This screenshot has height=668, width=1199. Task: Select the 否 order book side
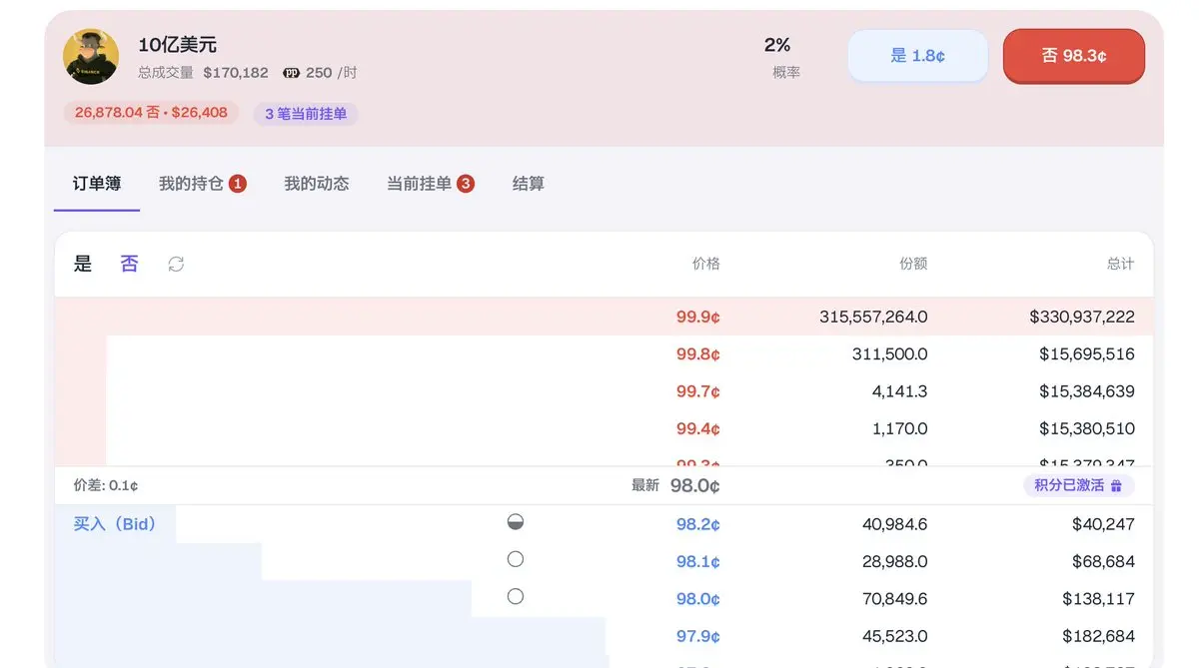point(130,264)
